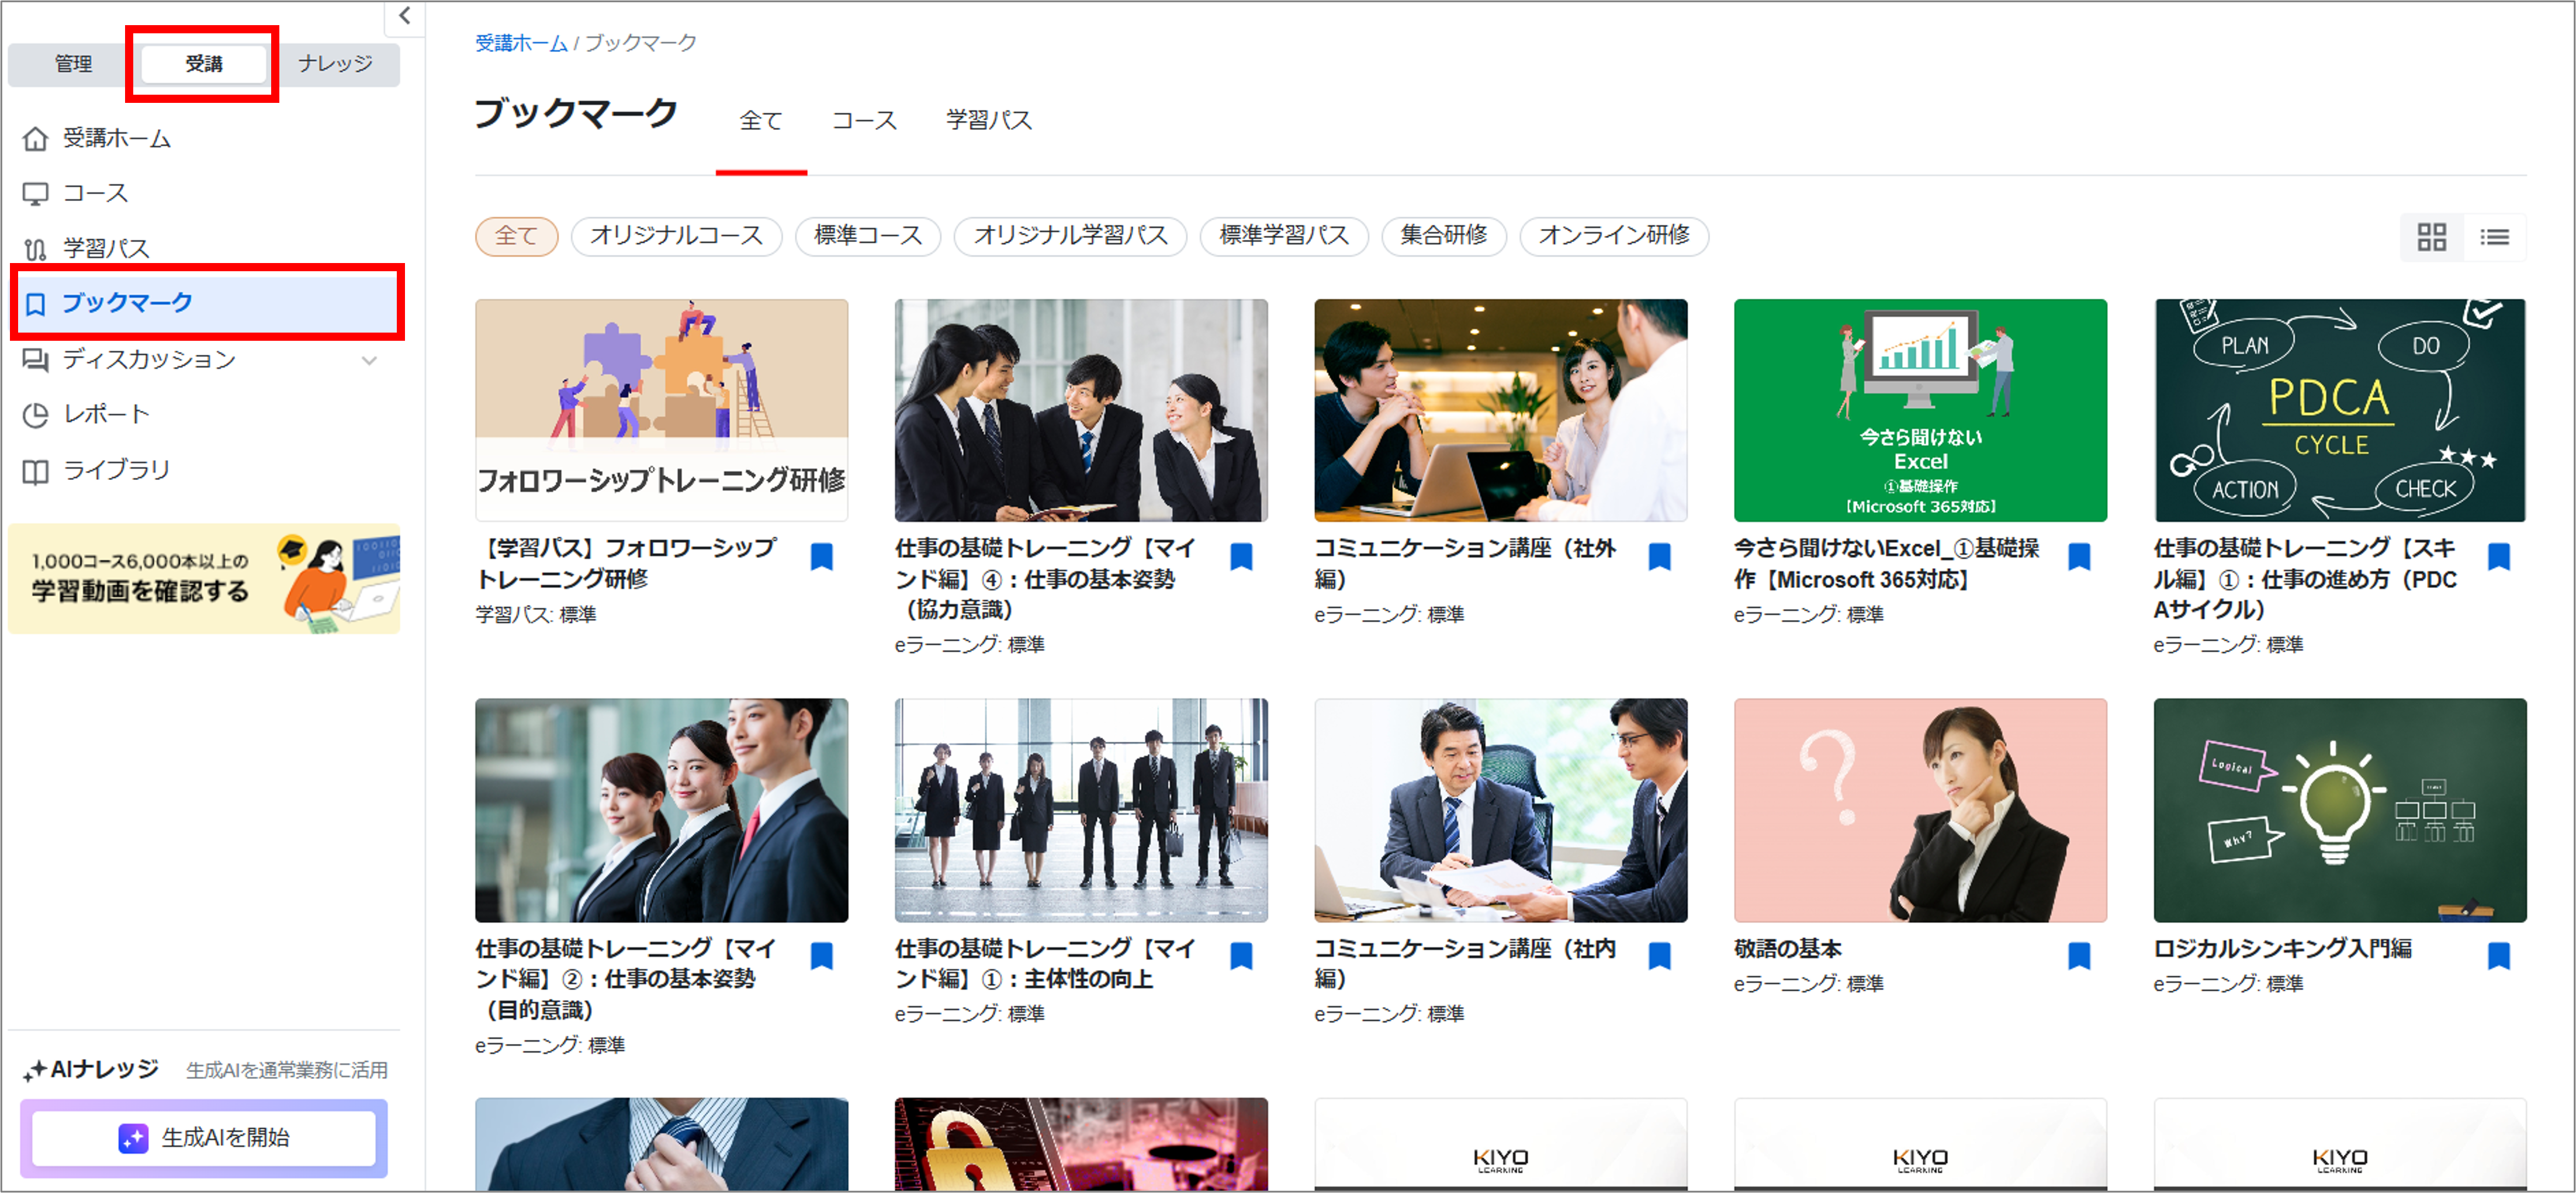Image resolution: width=2576 pixels, height=1193 pixels.
Task: Select the 標準コース filter chip
Action: [x=867, y=236]
